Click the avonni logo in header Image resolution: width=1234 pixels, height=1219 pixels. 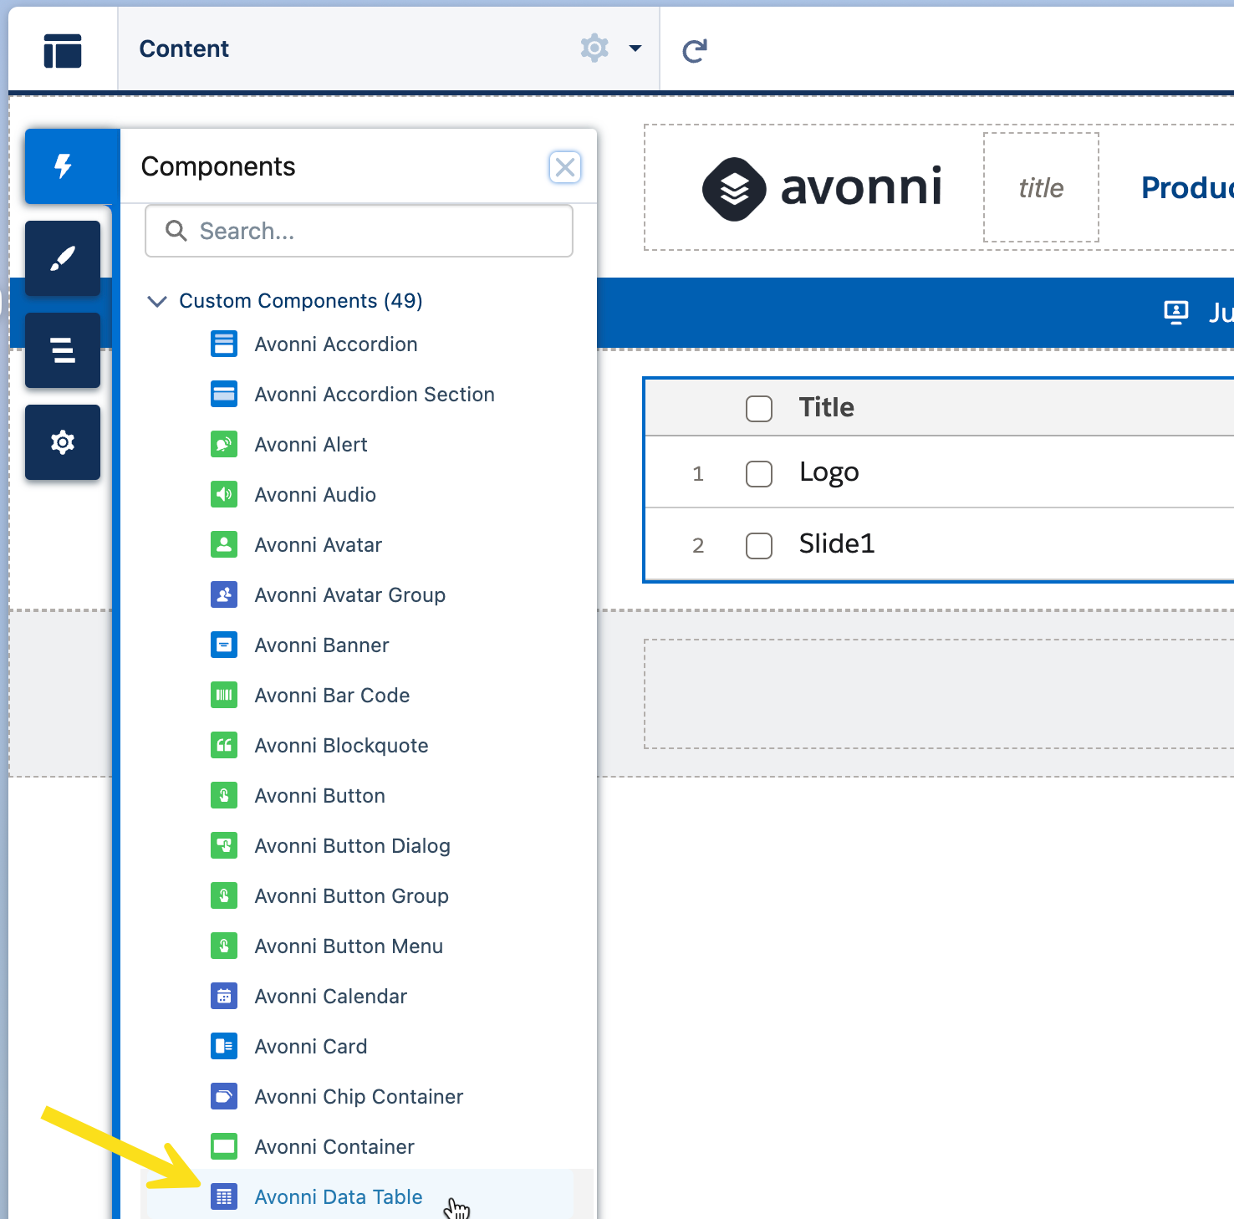(x=822, y=188)
